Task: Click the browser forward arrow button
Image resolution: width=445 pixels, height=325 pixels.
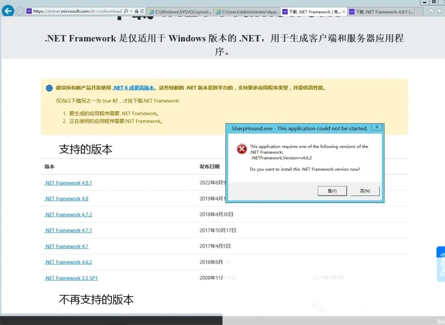Action: 20,11
